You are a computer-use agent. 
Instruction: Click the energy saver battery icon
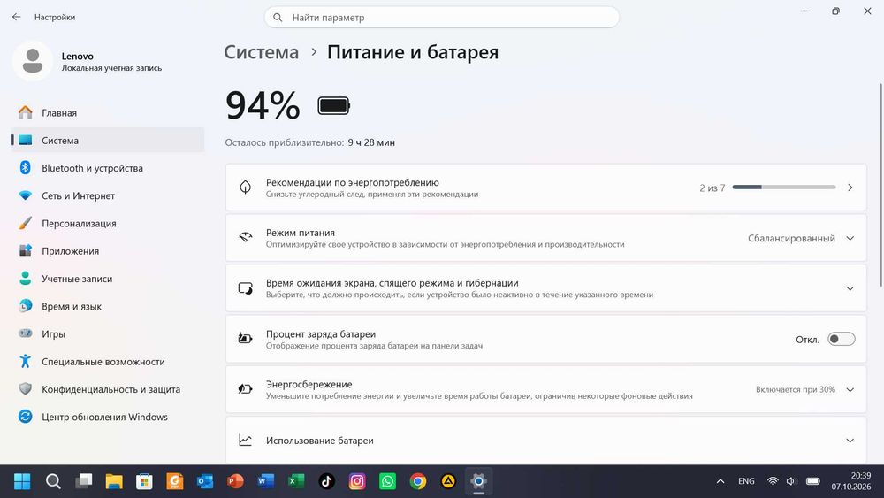tap(245, 388)
